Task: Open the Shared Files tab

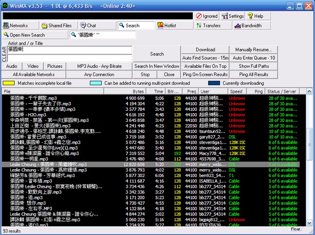Action: [x=59, y=25]
